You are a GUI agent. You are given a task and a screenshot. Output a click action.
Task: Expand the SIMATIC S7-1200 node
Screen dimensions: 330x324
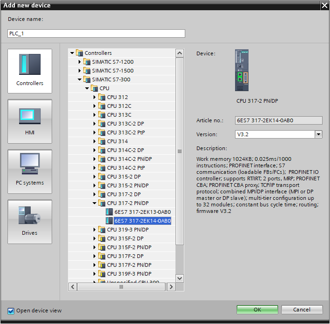80,62
